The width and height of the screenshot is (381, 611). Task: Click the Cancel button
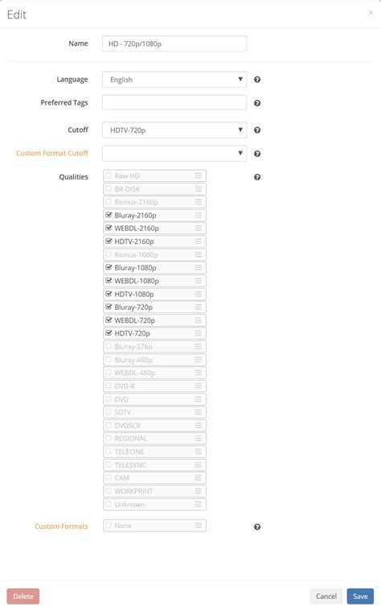pos(326,597)
